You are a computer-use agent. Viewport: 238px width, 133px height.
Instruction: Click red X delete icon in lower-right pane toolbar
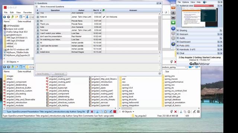(176, 112)
